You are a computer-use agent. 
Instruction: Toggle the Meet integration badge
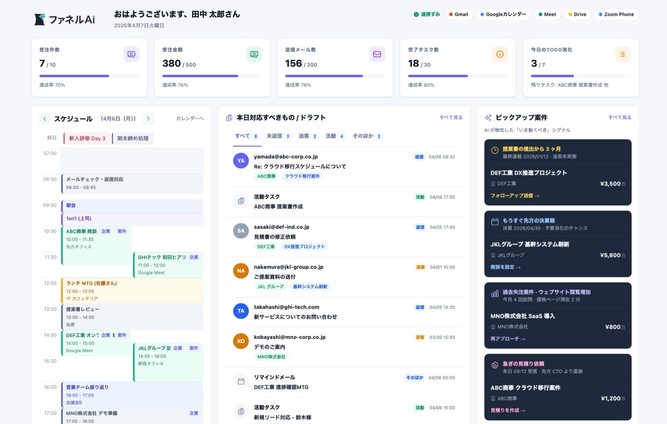547,14
